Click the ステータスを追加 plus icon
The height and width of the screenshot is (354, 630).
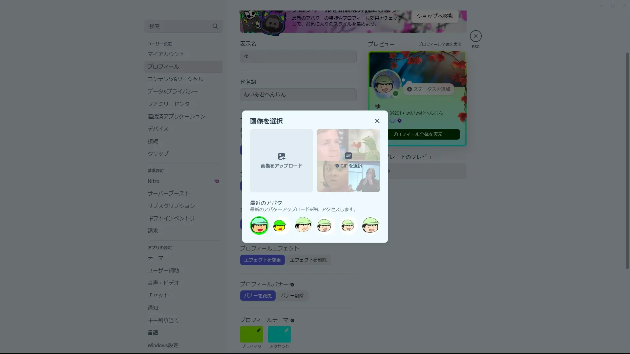click(409, 89)
